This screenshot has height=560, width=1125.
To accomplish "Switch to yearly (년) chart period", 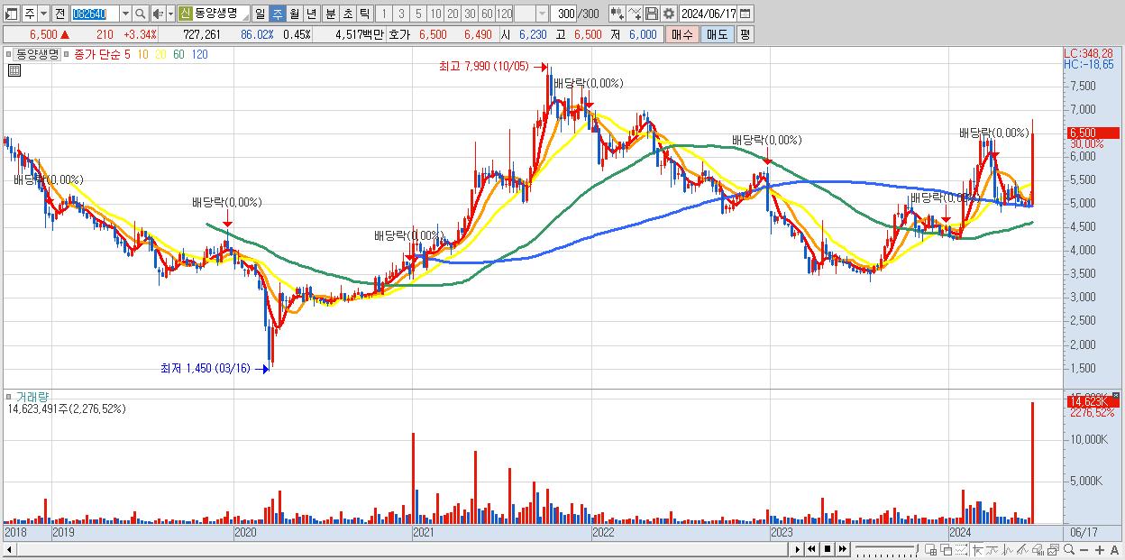I will click(311, 14).
